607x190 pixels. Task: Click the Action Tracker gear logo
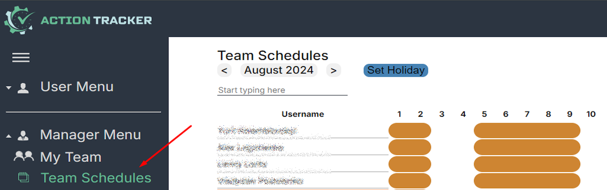[x=19, y=20]
